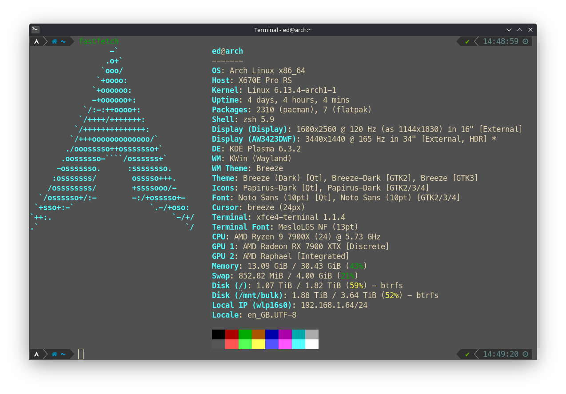Click the clock icon after 14:48:59

(x=526, y=41)
